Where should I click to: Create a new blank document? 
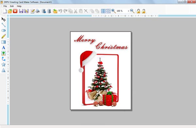click(5, 11)
